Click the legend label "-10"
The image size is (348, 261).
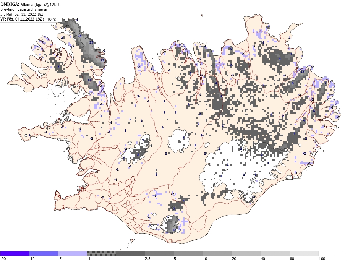pyautogui.click(x=32, y=259)
